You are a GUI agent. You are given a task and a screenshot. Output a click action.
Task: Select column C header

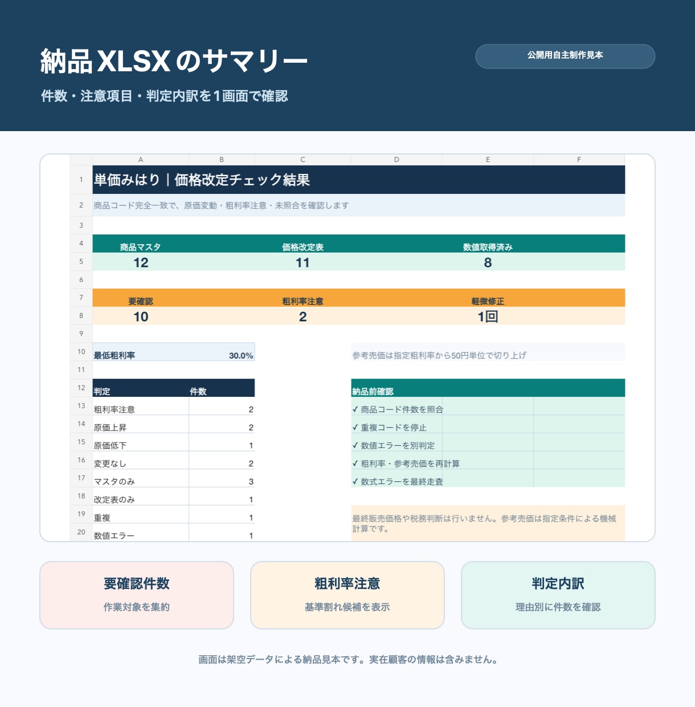tap(302, 160)
